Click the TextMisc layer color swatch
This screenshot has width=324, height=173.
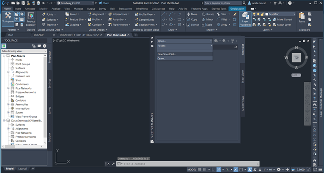pyautogui.click(x=266, y=14)
